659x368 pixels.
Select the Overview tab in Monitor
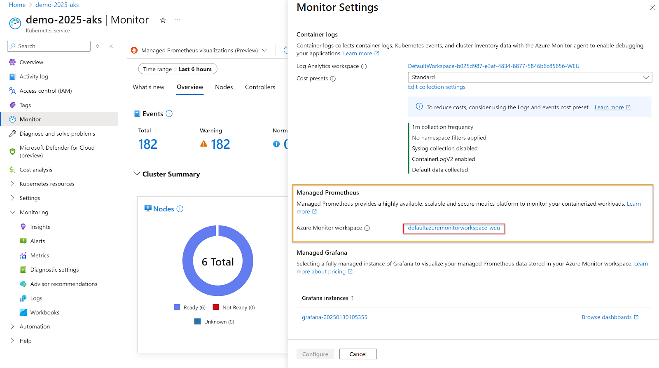(190, 87)
